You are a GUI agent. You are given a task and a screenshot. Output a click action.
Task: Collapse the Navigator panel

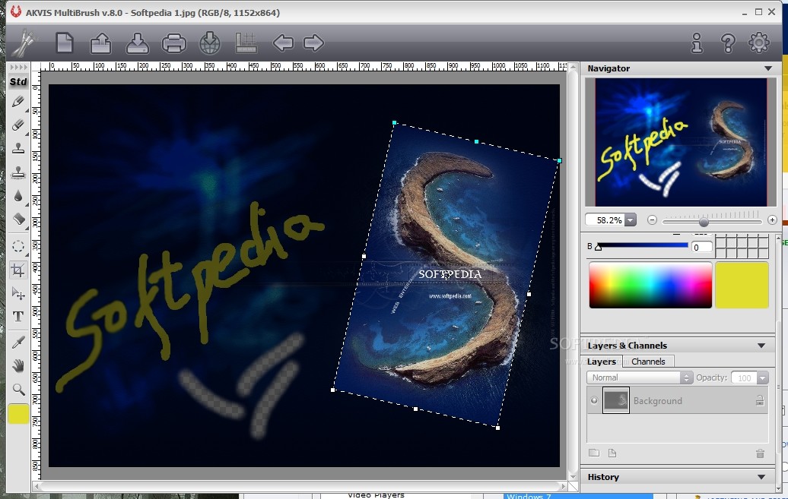click(768, 68)
